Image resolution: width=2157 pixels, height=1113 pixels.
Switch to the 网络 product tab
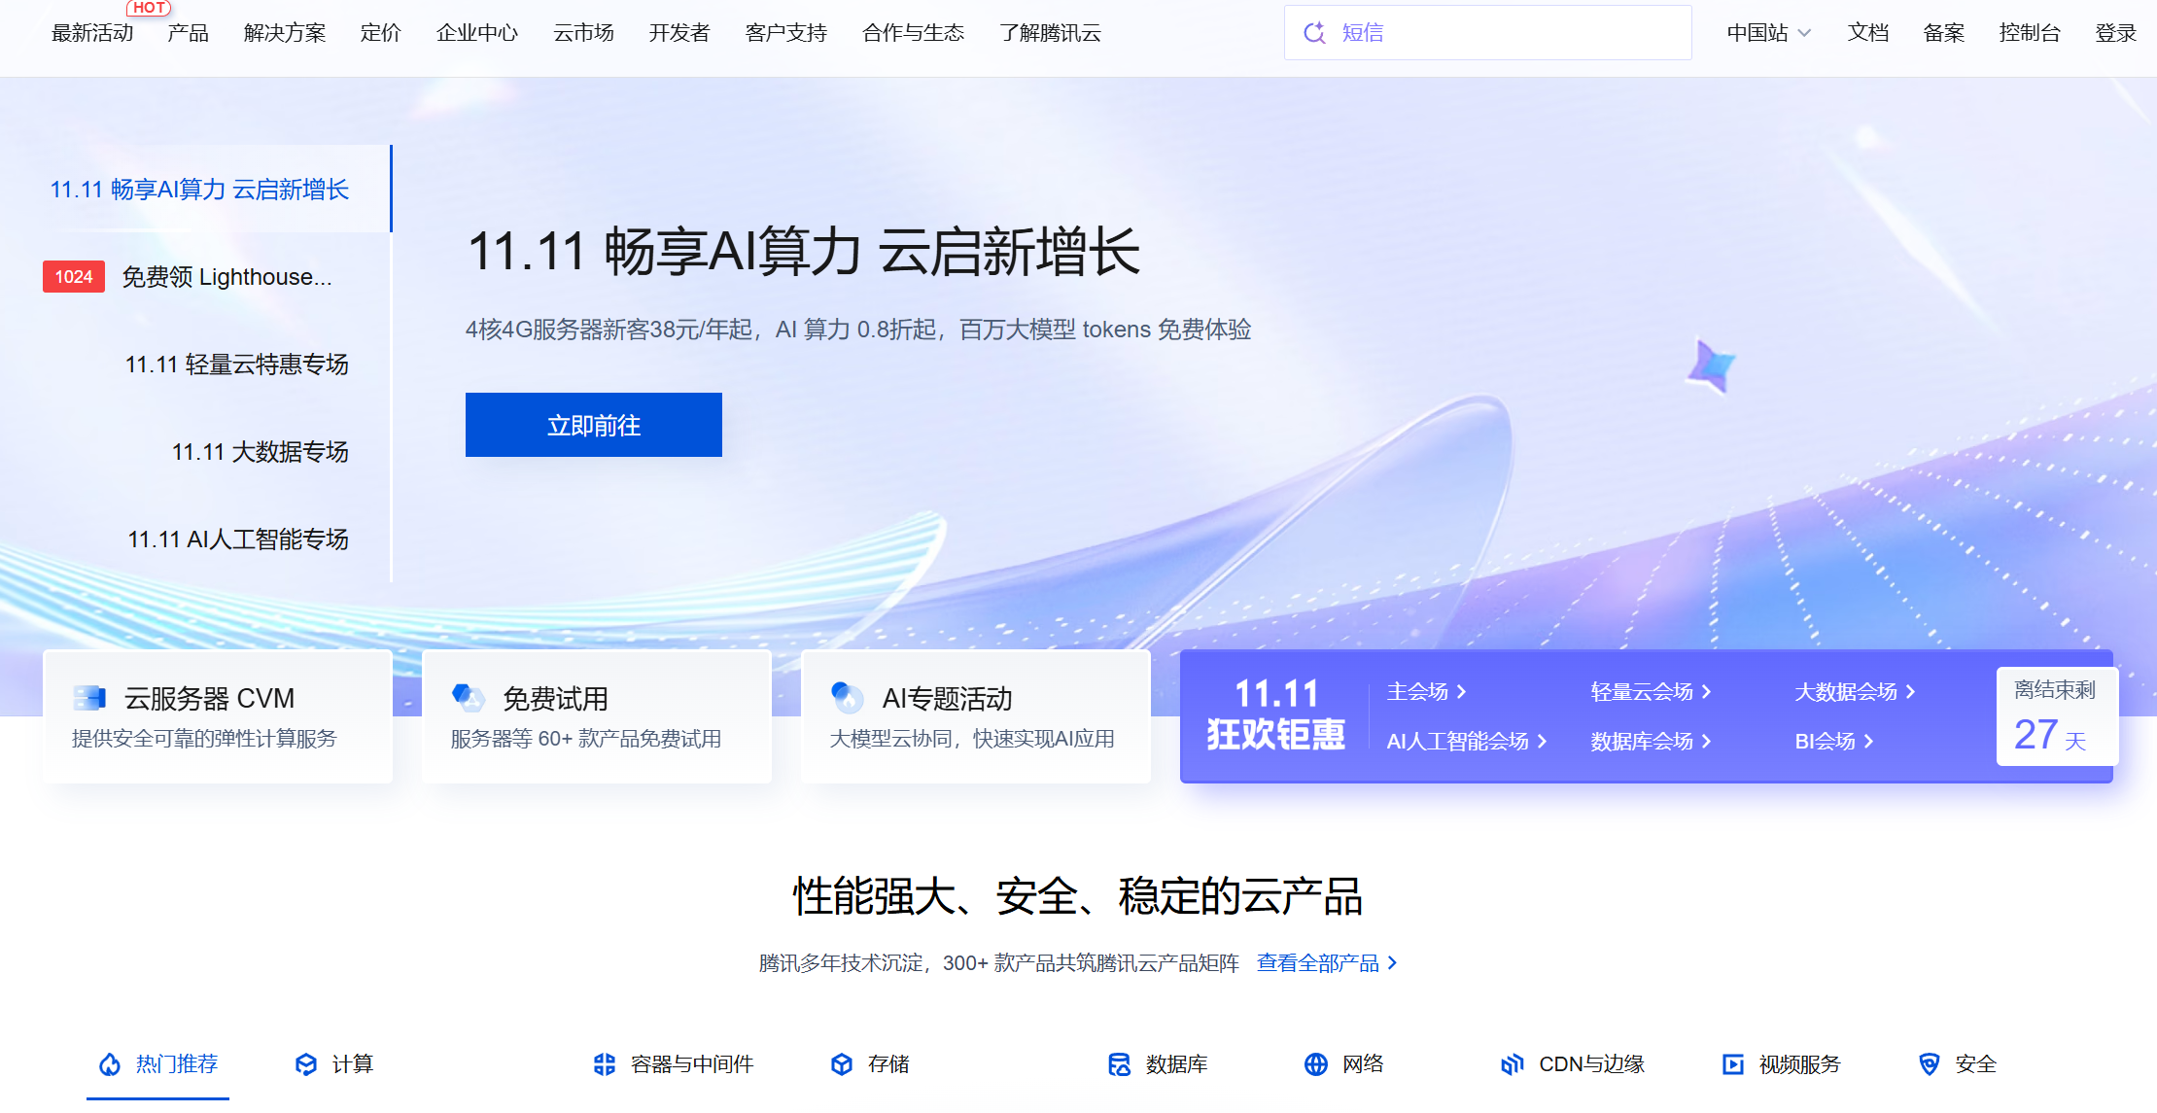pos(1344,1064)
